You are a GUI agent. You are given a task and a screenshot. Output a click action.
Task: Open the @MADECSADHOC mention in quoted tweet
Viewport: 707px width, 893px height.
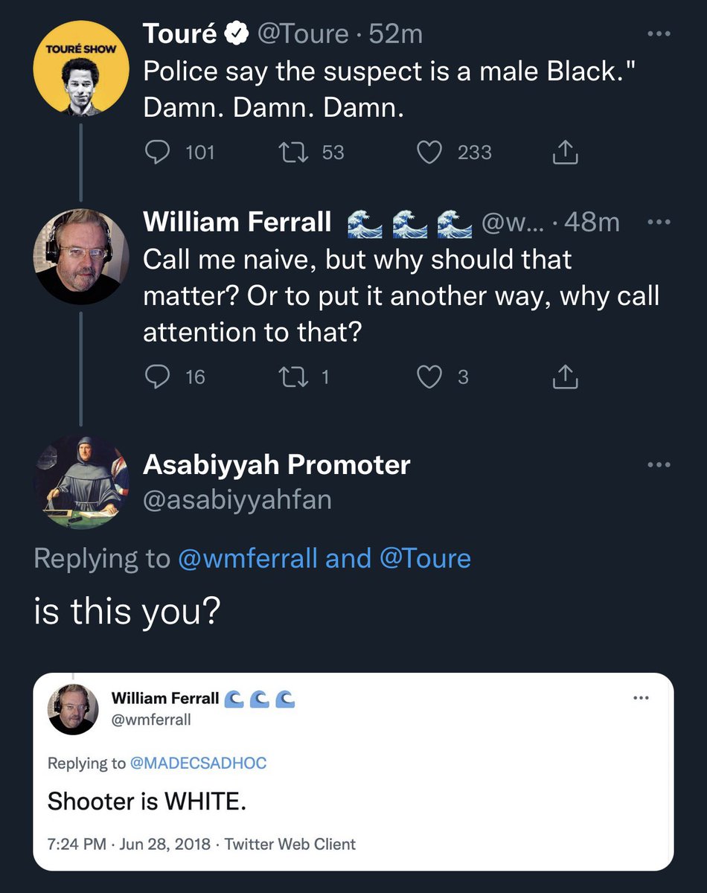[198, 763]
